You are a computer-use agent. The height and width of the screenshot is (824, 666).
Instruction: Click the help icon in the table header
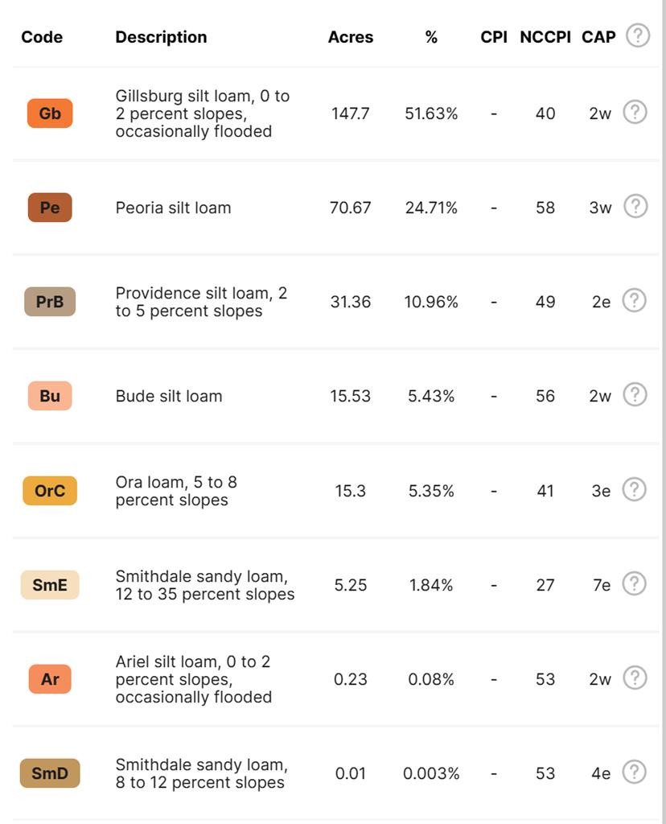pos(638,36)
